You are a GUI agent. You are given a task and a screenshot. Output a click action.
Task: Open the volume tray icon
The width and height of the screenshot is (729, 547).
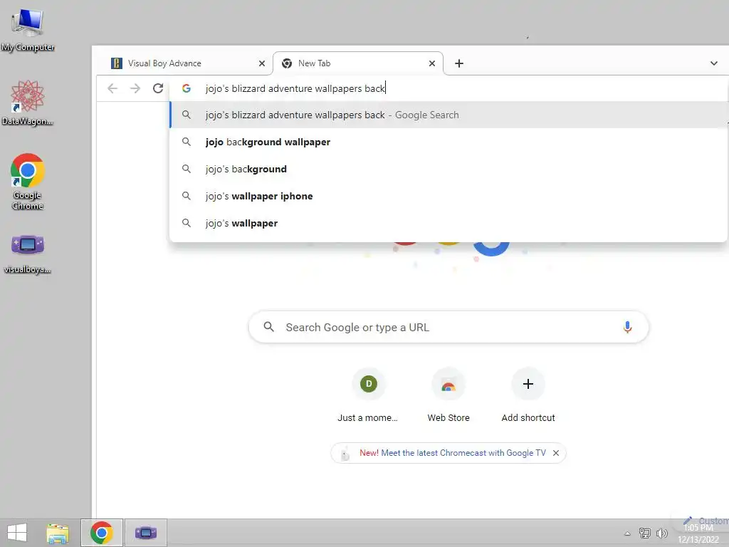pyautogui.click(x=661, y=533)
